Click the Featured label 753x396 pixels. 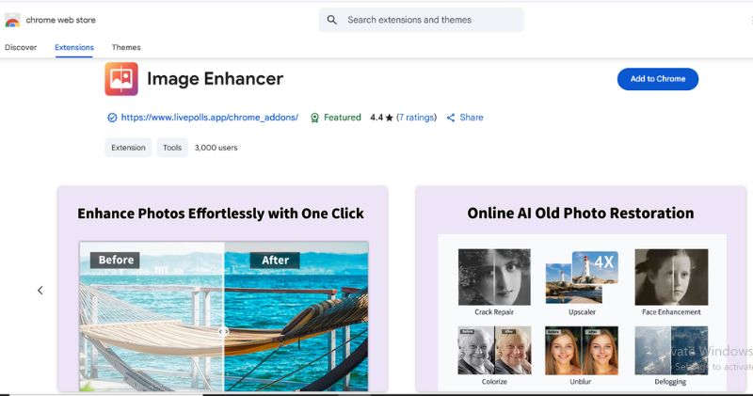(x=342, y=118)
